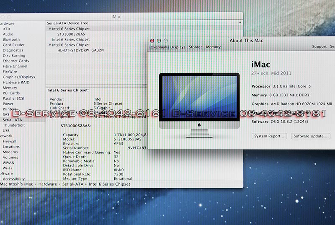Click Software version OS X 10.8.2 text
Viewport: 335px width, 225px height.
point(289,122)
